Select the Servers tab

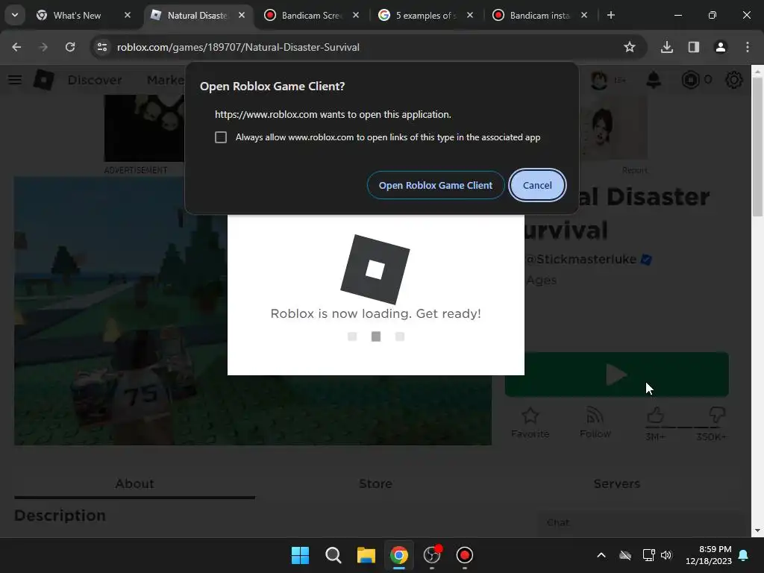click(x=616, y=483)
